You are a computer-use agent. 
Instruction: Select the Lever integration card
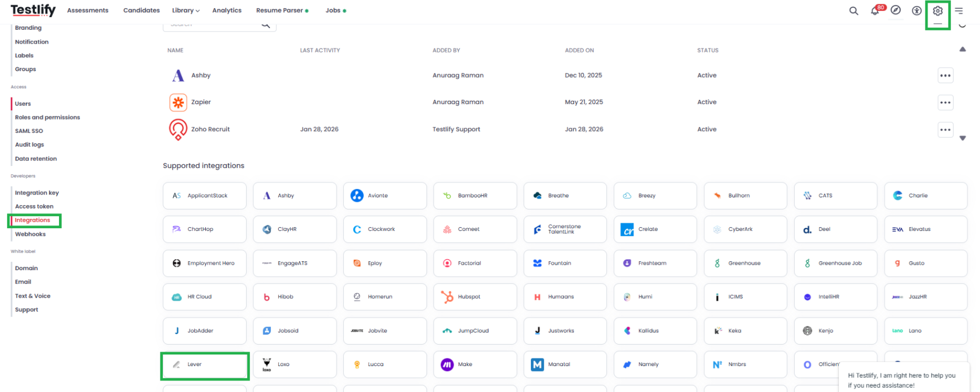click(x=205, y=364)
